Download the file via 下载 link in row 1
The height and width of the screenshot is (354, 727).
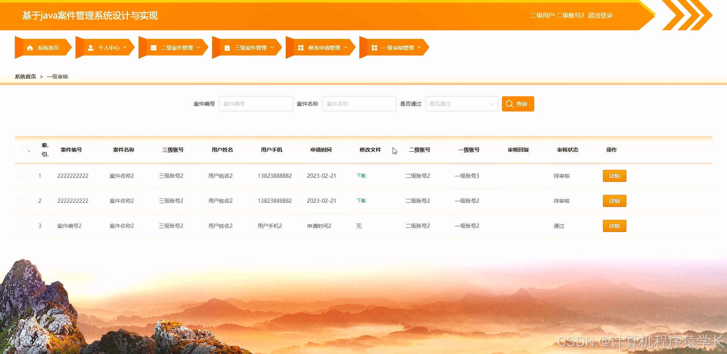click(360, 175)
